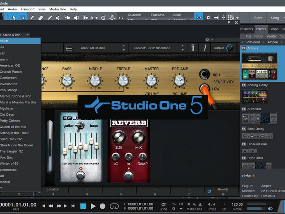Click the Stop transport button

(83, 206)
